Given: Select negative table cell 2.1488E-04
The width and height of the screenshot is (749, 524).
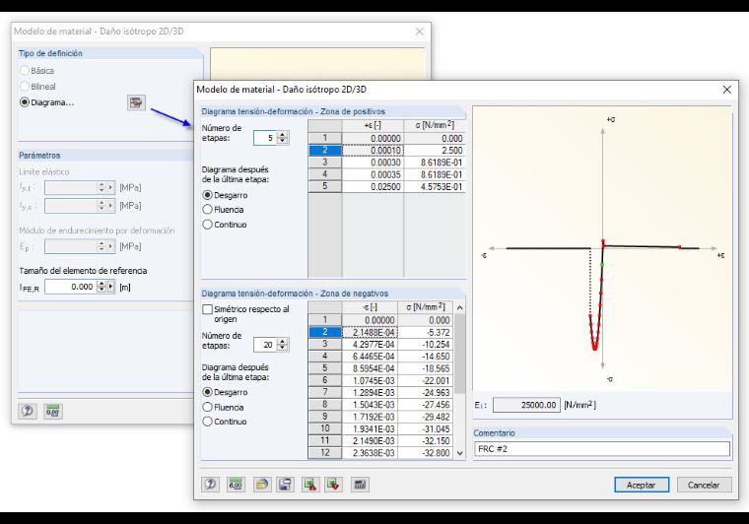Looking at the screenshot, I should (370, 332).
